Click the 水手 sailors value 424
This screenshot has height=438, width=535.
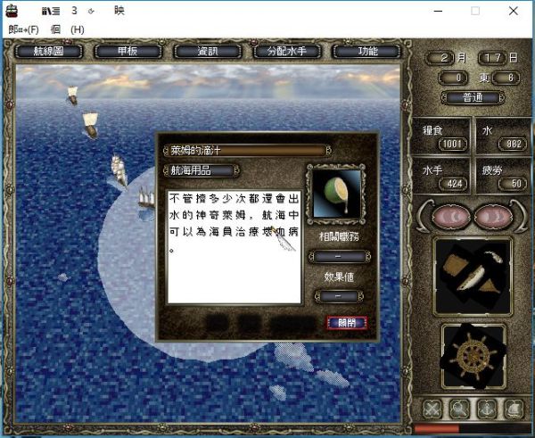tap(454, 184)
